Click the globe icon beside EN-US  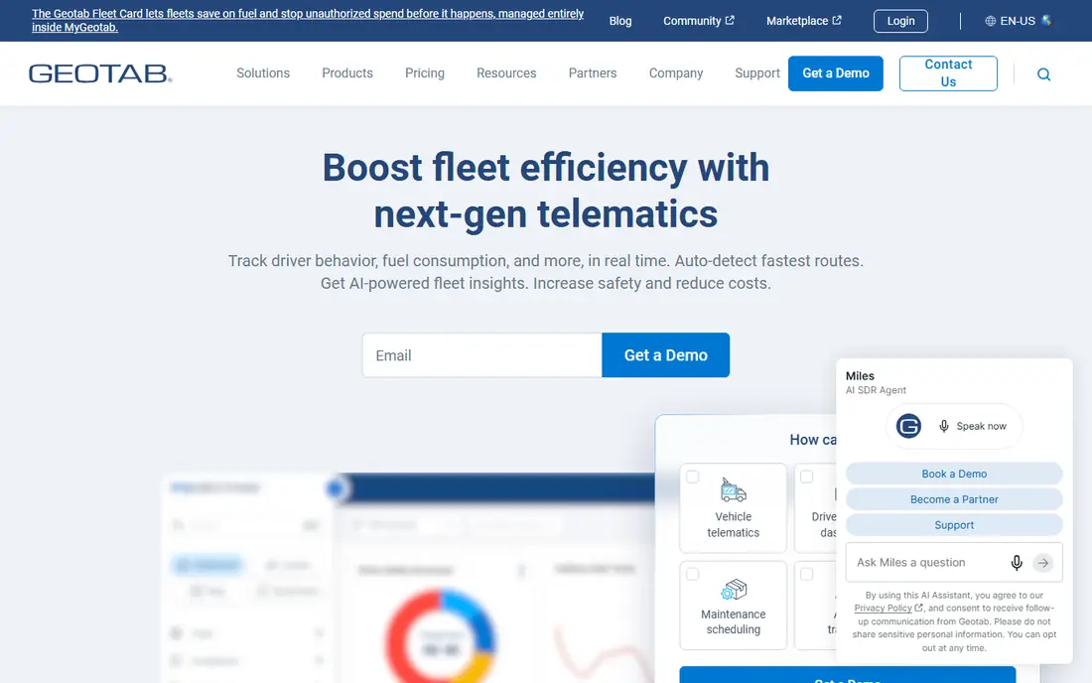point(990,21)
